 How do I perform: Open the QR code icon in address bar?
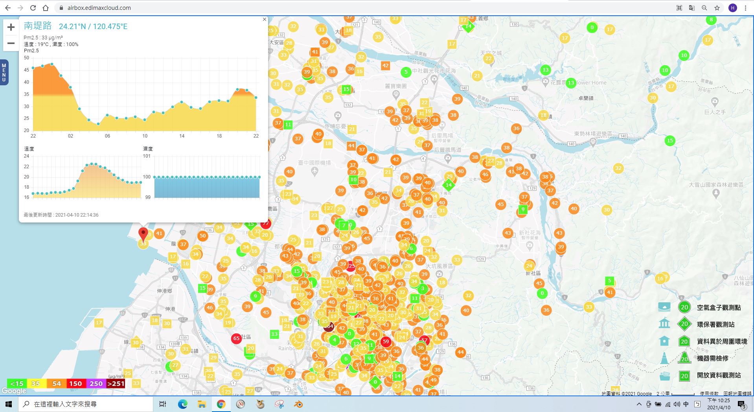(x=679, y=8)
